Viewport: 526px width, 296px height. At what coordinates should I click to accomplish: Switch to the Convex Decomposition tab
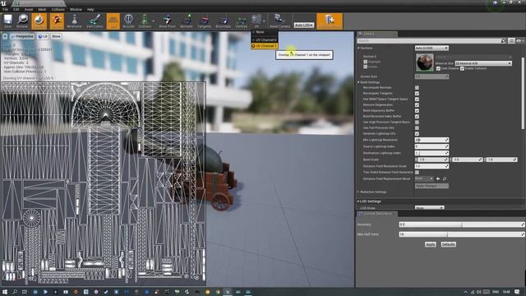point(377,214)
